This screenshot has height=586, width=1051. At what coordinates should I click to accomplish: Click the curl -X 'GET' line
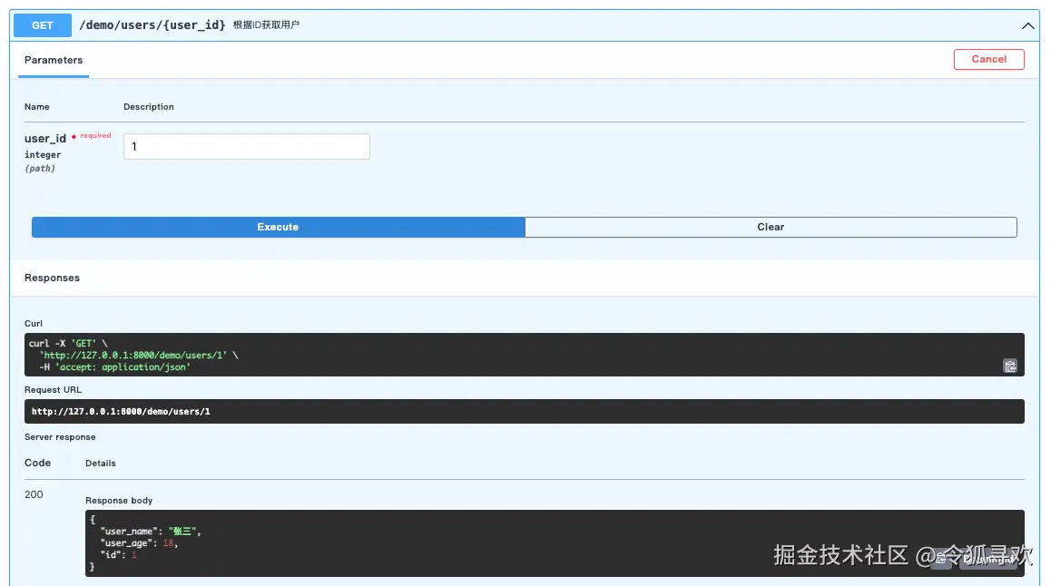click(x=68, y=343)
